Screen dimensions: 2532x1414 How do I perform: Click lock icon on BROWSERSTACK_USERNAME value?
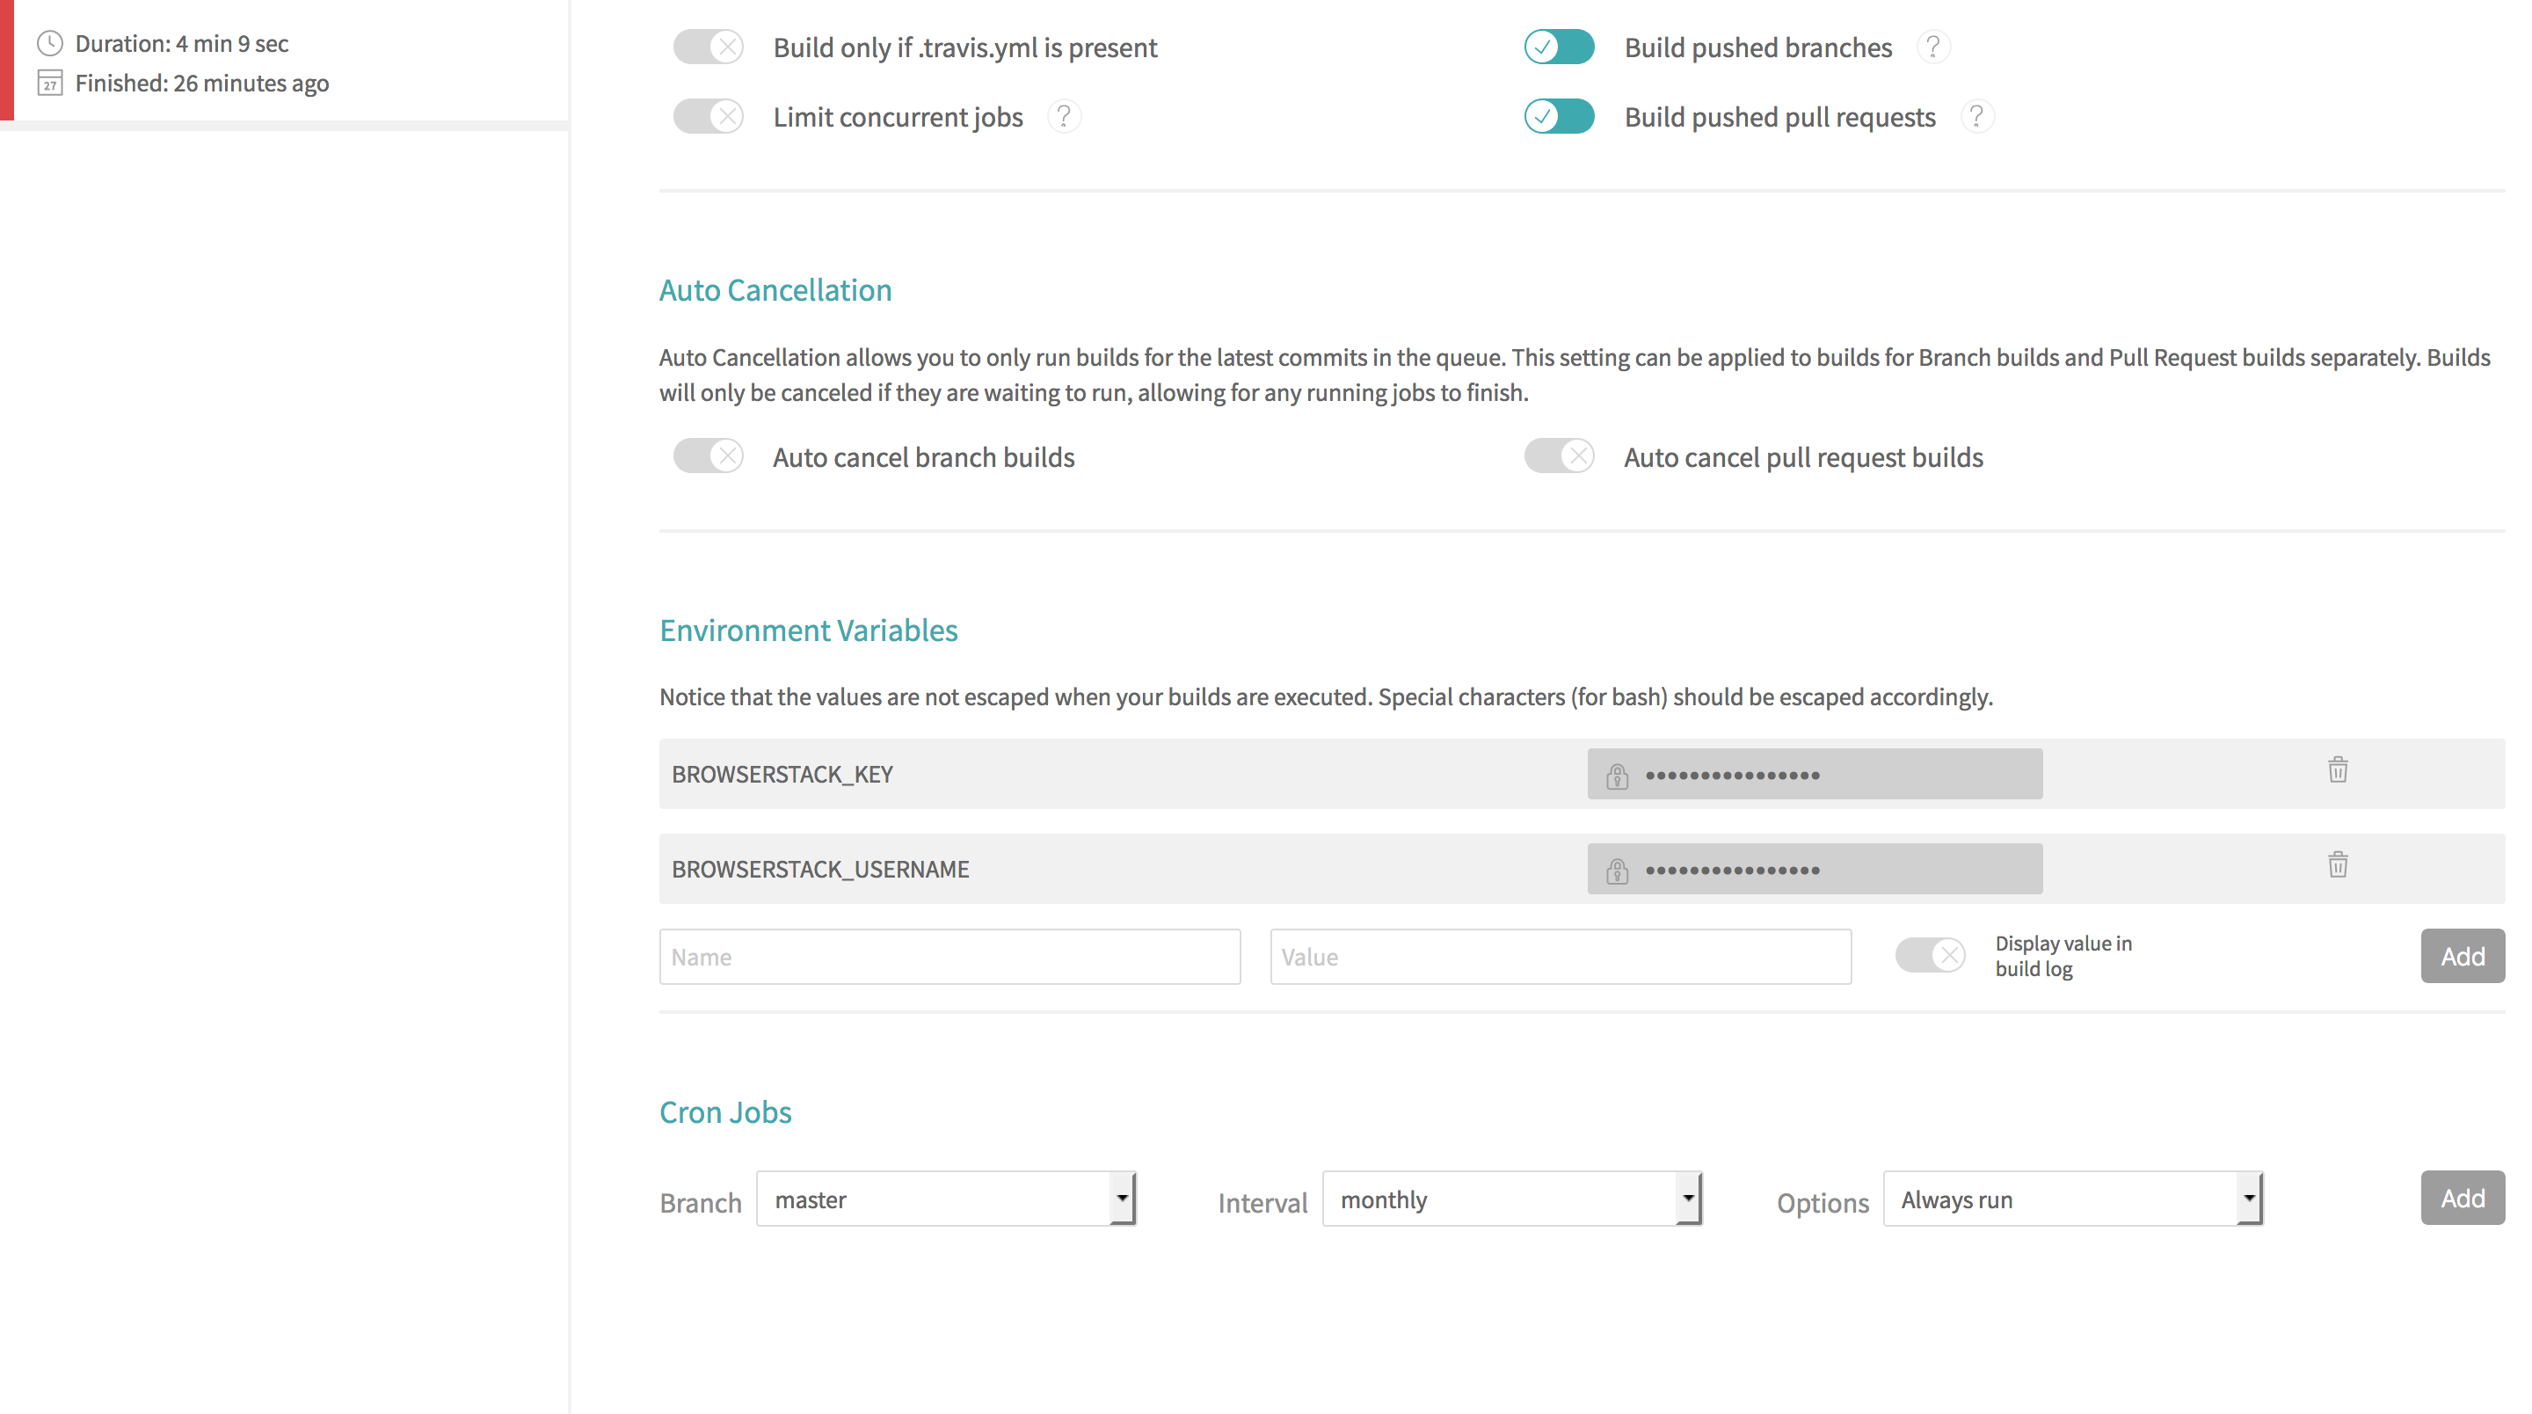point(1617,871)
